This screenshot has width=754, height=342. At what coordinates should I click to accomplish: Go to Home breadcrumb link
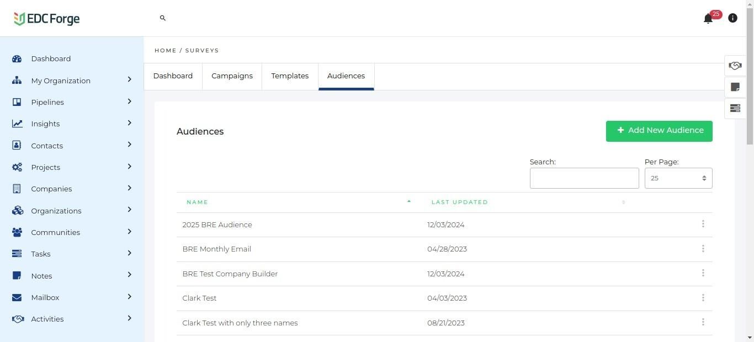(165, 50)
